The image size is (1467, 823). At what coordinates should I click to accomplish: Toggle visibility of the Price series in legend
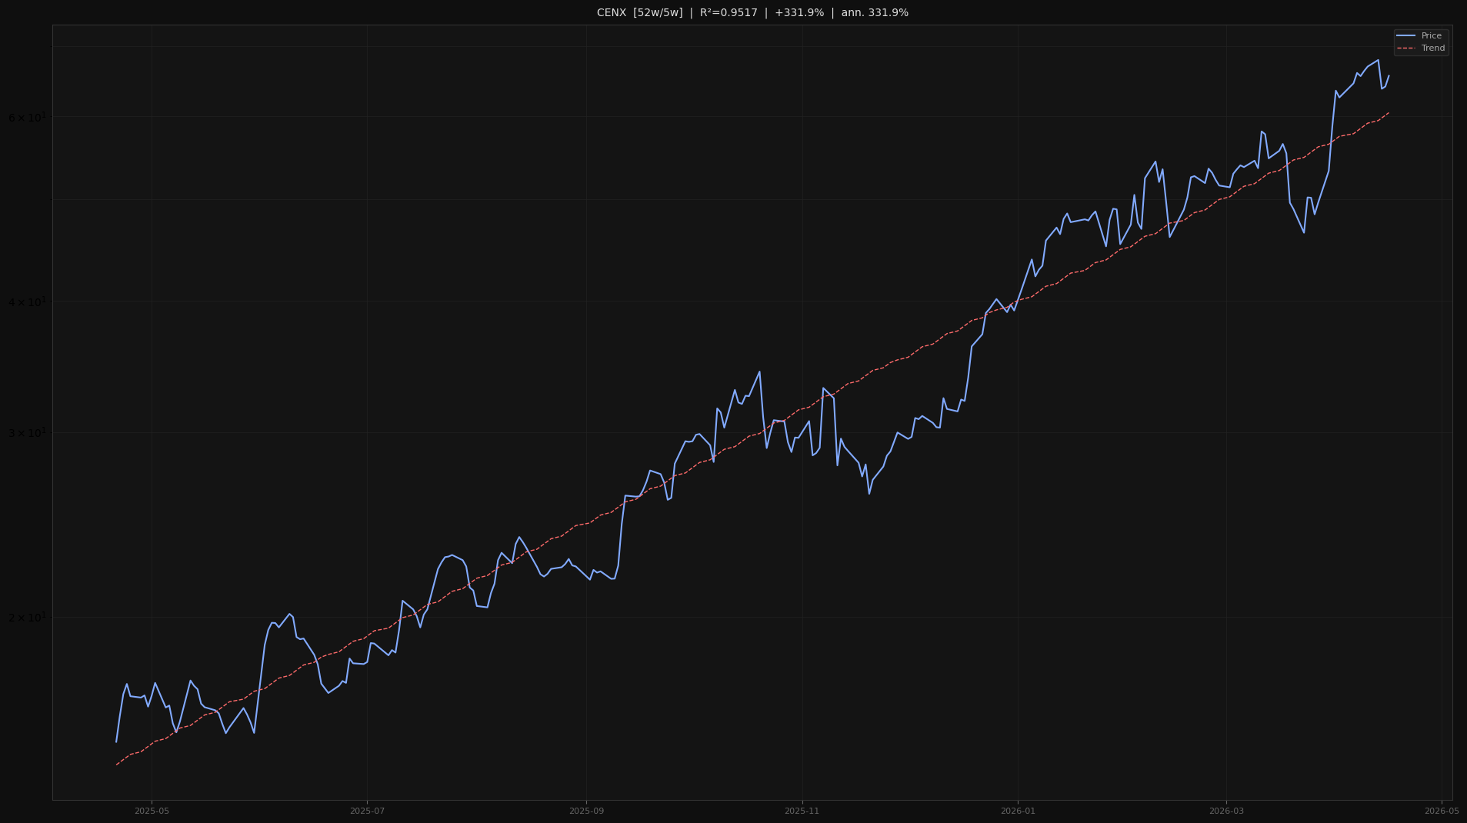1432,35
